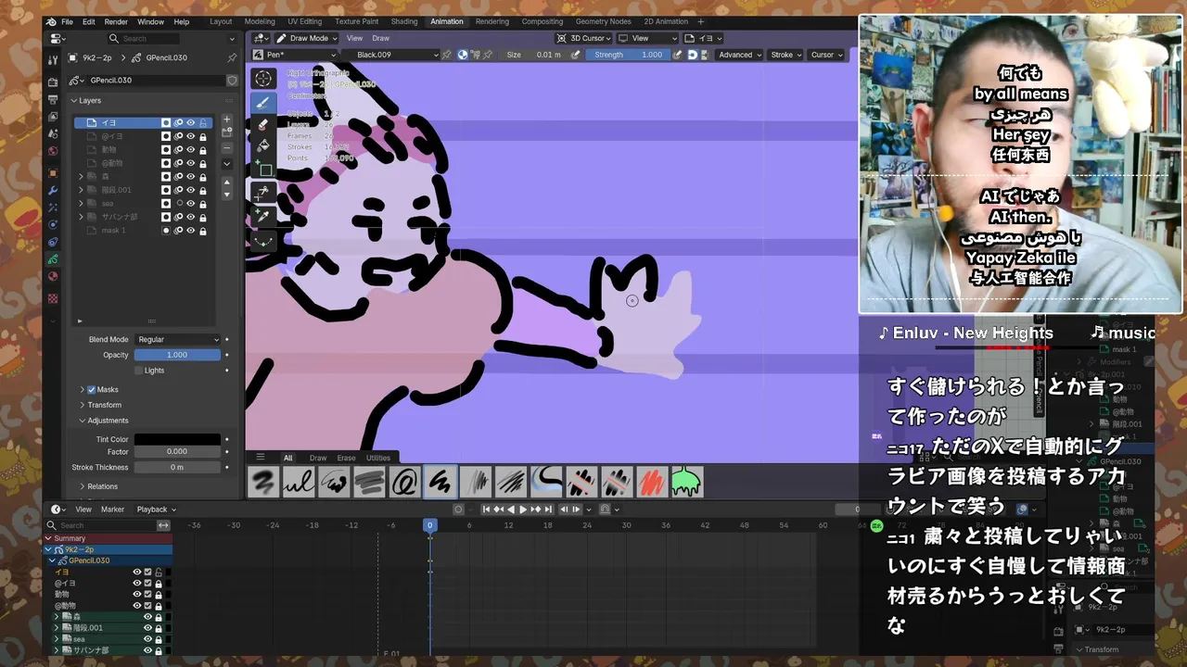Enable the Lights checkbox
The width and height of the screenshot is (1187, 667).
tap(139, 371)
